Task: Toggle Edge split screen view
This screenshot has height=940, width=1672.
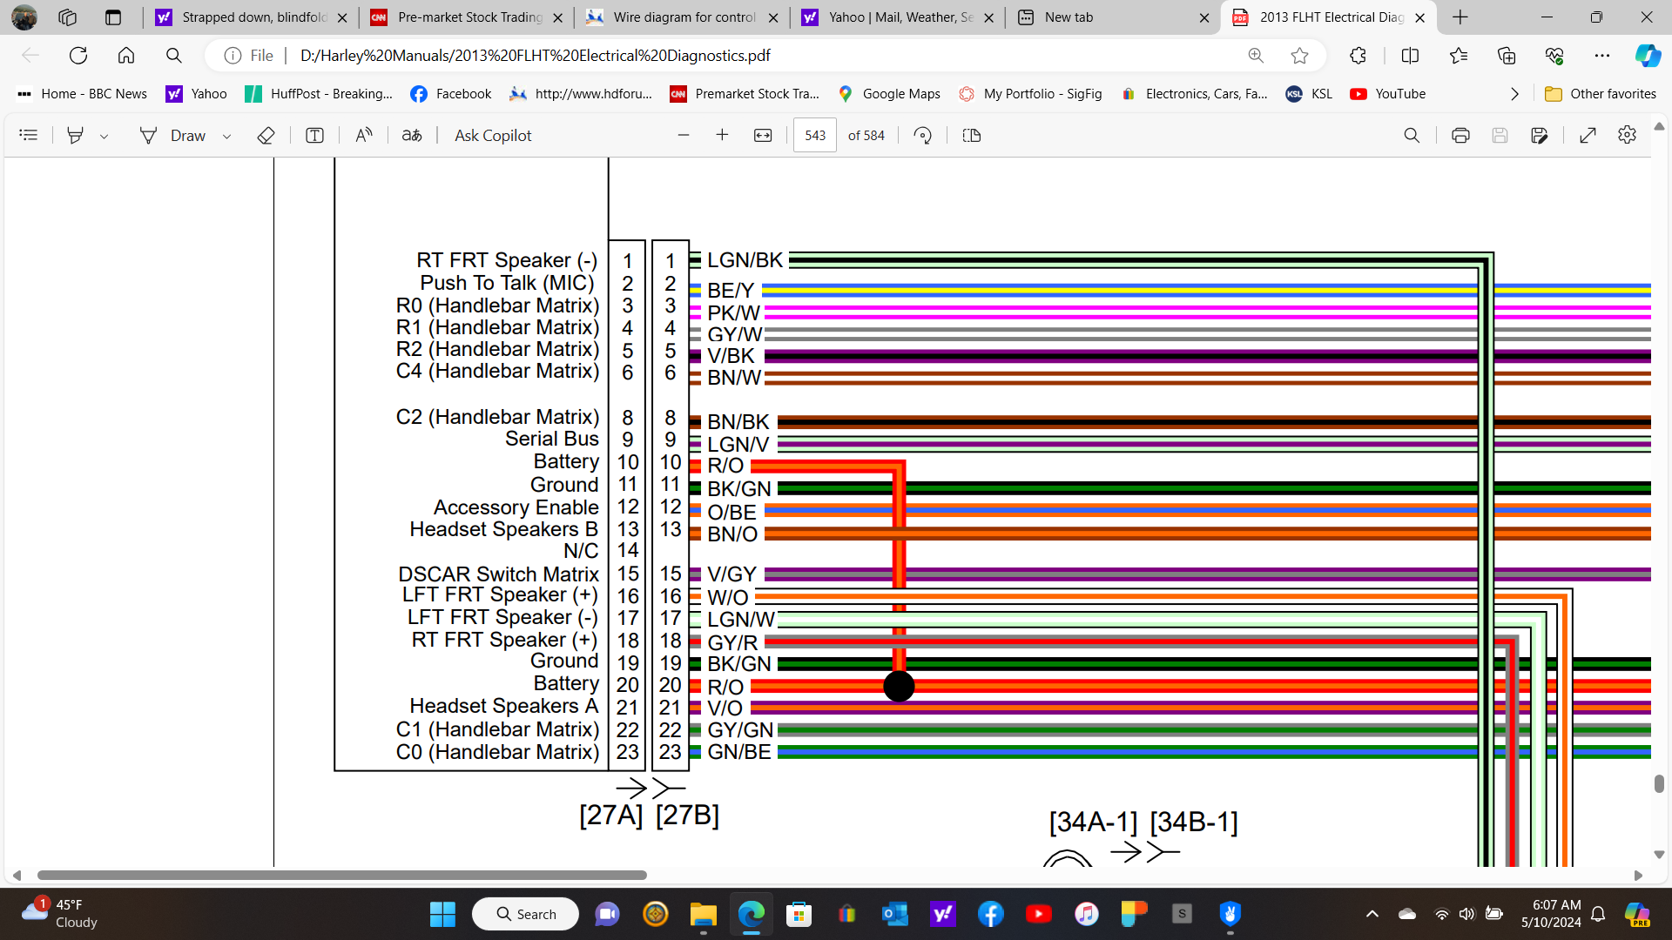Action: point(1410,56)
